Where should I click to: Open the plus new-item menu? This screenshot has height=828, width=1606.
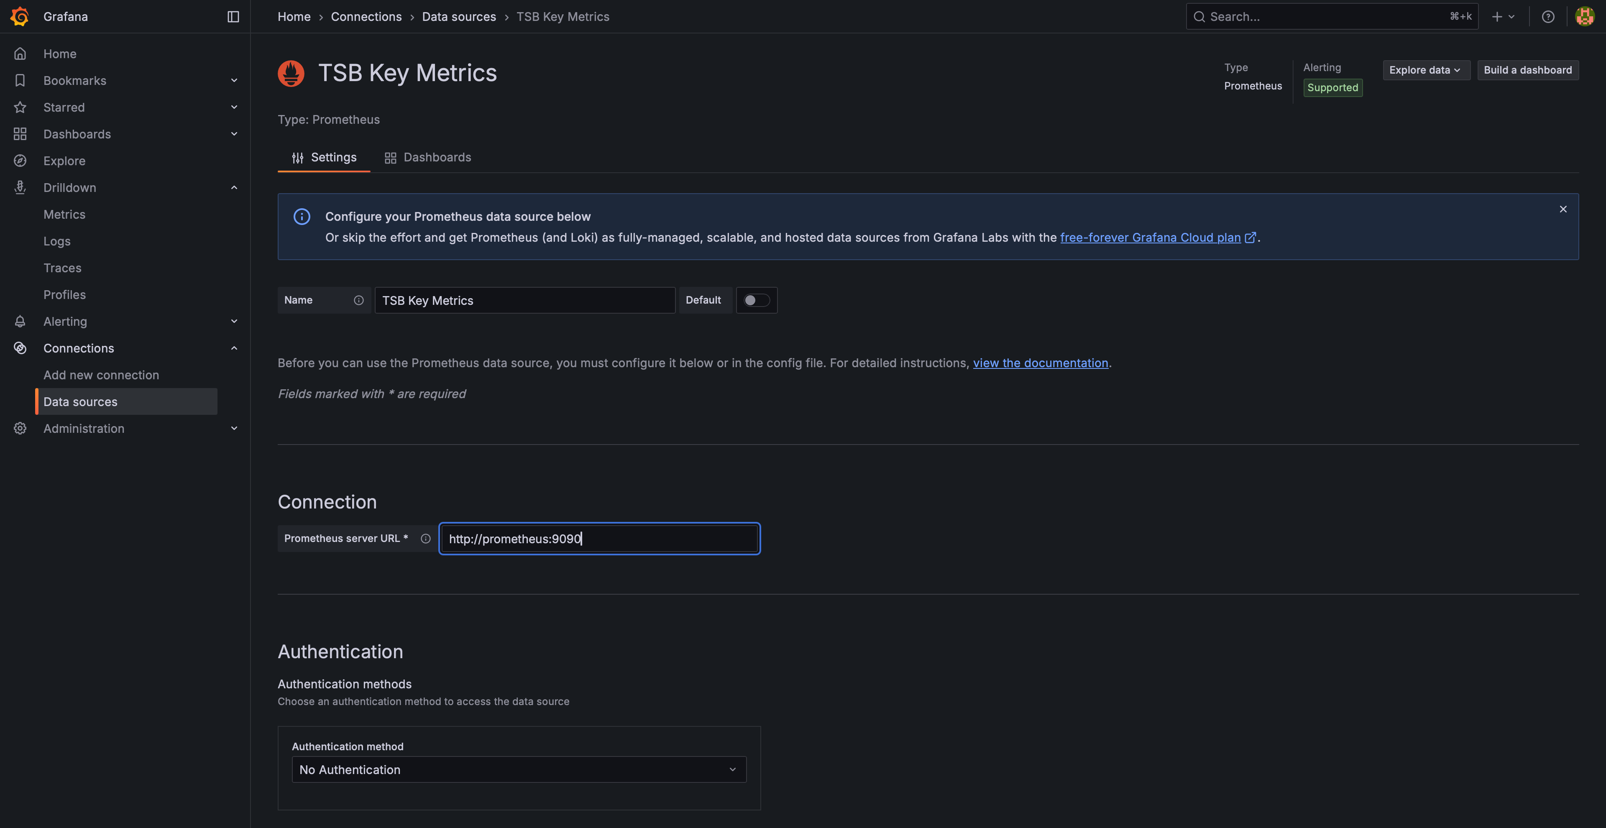coord(1503,17)
